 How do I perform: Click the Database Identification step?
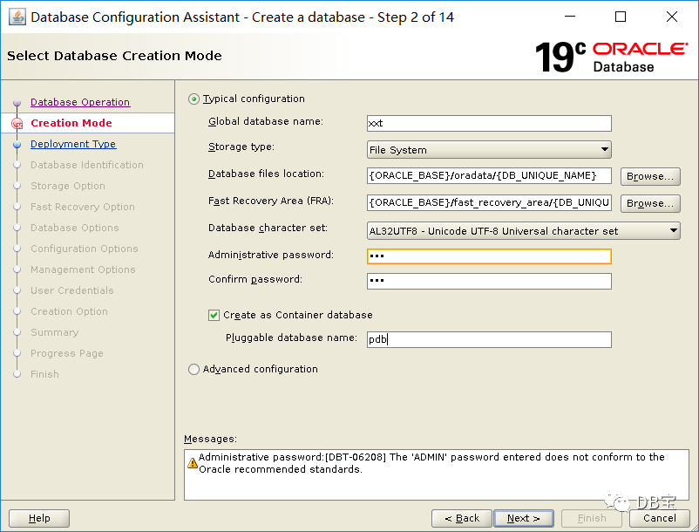(87, 165)
